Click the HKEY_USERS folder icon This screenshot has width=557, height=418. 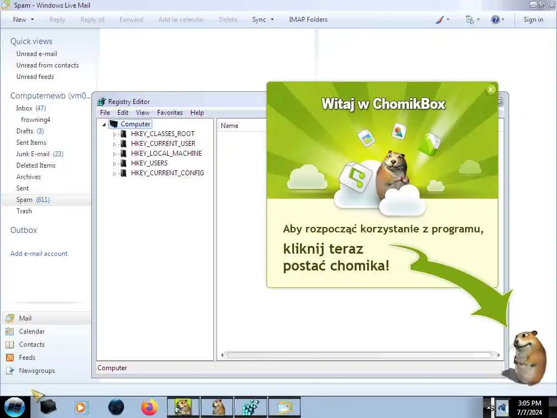pos(123,163)
